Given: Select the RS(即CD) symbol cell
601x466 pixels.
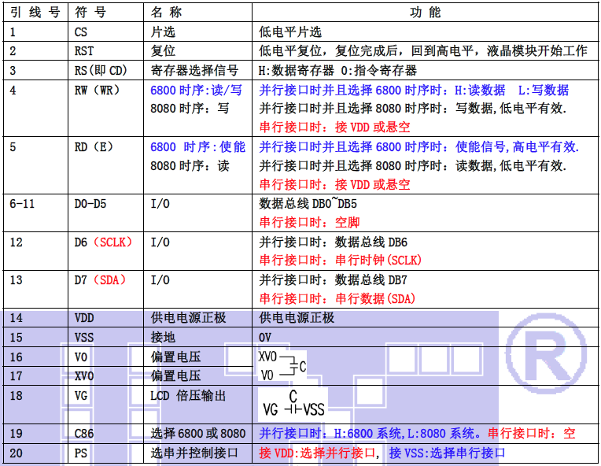Looking at the screenshot, I should pyautogui.click(x=100, y=70).
